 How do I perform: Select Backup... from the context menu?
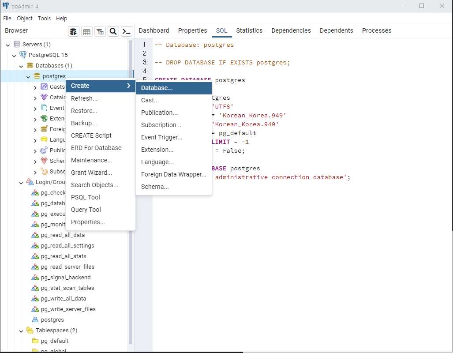tap(101, 123)
